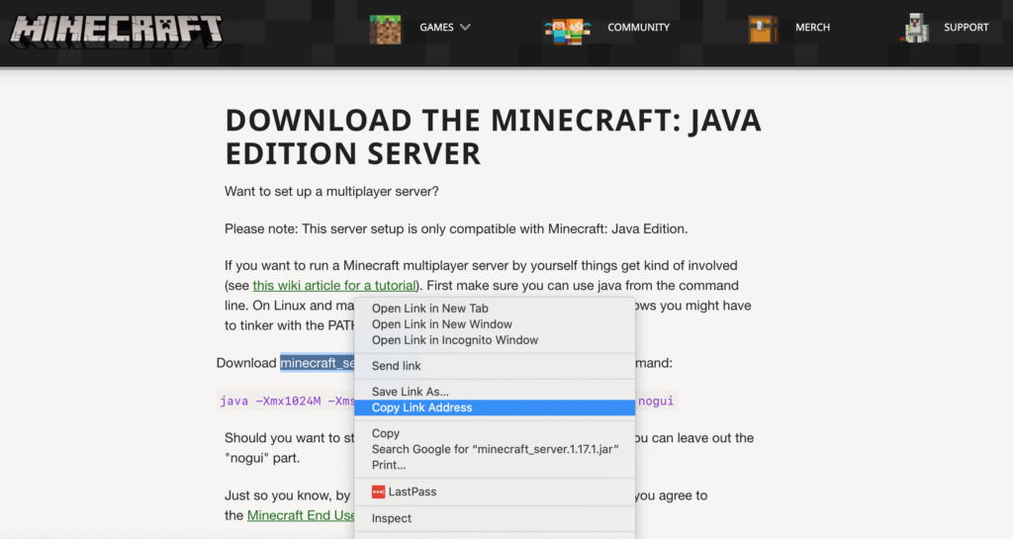The height and width of the screenshot is (539, 1013).
Task: Click the Community characters icon
Action: pyautogui.click(x=567, y=29)
